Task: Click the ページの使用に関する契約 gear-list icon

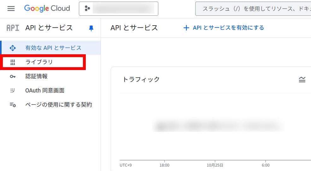Action: (x=13, y=105)
